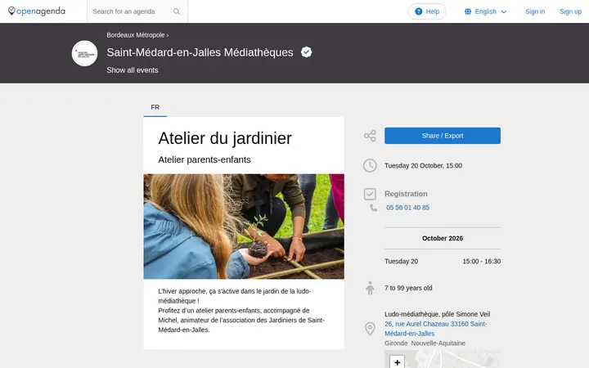589x368 pixels.
Task: Expand the English language dropdown
Action: tap(485, 11)
